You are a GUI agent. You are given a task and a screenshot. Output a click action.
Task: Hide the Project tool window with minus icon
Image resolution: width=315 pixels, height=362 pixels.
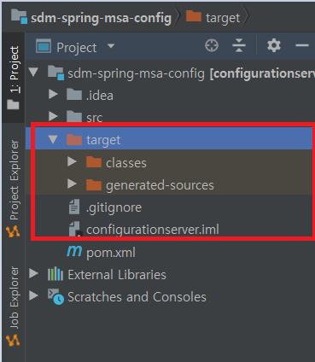[302, 45]
